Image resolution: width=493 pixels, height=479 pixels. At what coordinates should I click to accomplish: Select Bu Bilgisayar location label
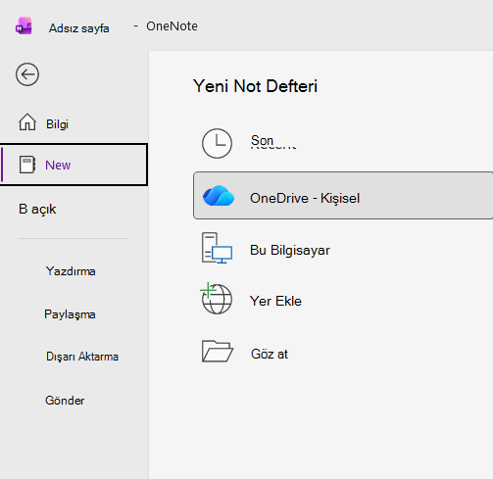(290, 251)
